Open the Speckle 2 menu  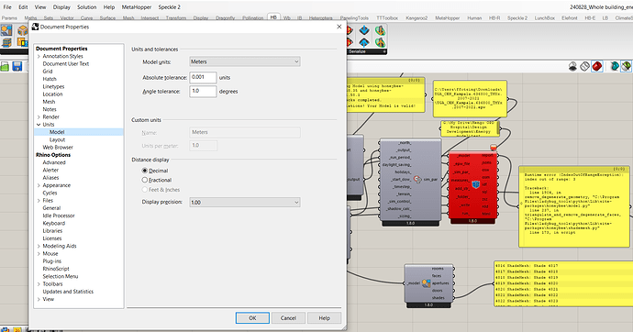pyautogui.click(x=169, y=6)
